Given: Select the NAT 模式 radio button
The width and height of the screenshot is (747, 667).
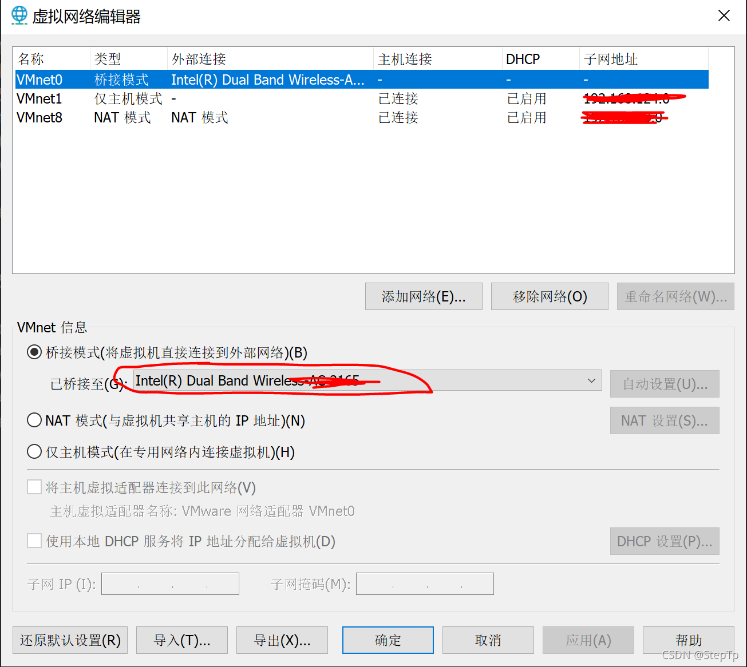Looking at the screenshot, I should 34,420.
